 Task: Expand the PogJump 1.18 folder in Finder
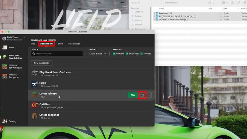point(155,13)
